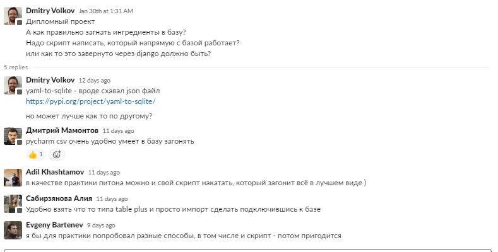Image resolution: width=498 pixels, height=252 pixels.
Task: Click status indicator on Дмитрий Мамонтов's avatar
Action: [20, 142]
